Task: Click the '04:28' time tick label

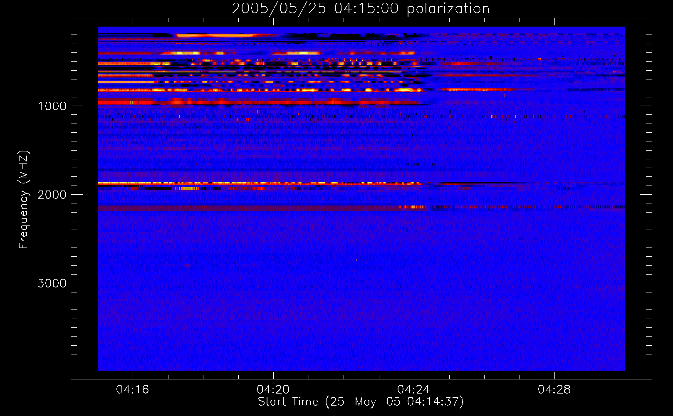Action: [554, 389]
